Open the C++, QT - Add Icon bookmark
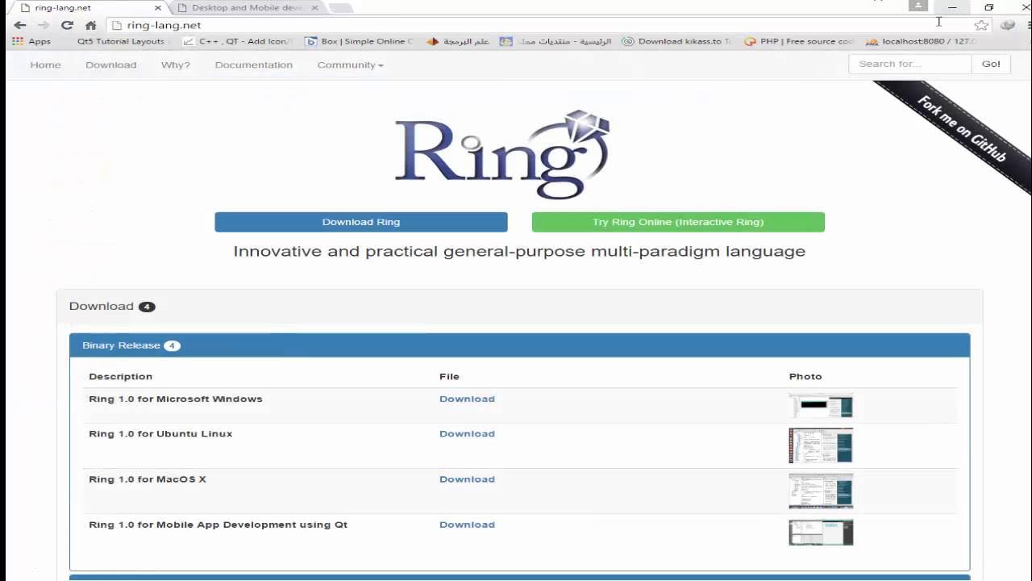Image resolution: width=1032 pixels, height=581 pixels. point(239,41)
